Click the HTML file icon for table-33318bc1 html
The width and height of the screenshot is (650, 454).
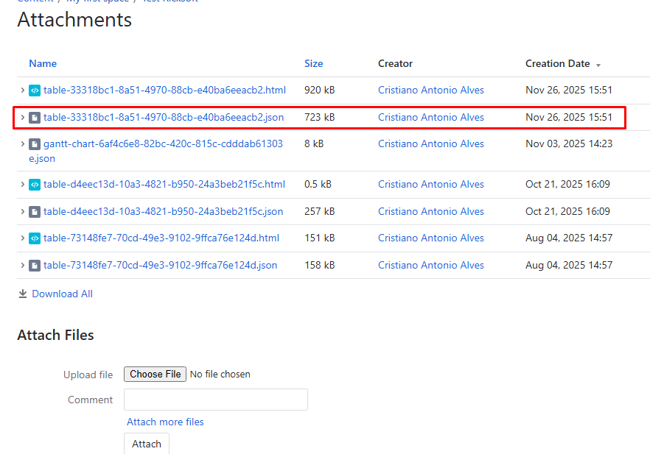(x=35, y=91)
